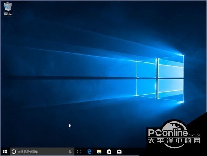Viewport: 207px width, 156px height.
Task: Open the Windows Start menu
Action: [5, 152]
